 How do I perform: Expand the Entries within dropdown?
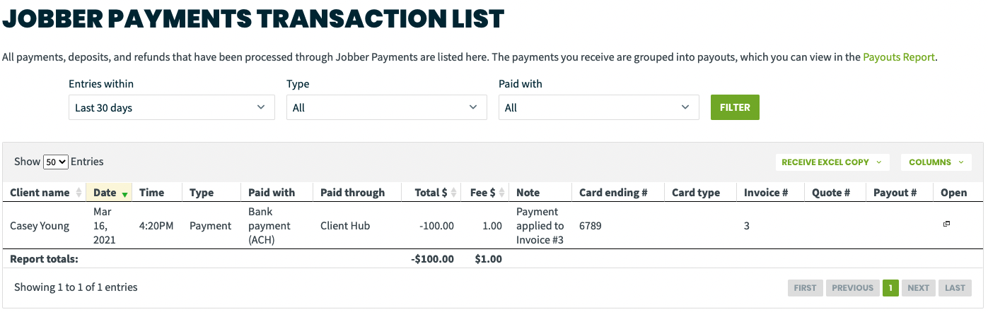coord(171,108)
